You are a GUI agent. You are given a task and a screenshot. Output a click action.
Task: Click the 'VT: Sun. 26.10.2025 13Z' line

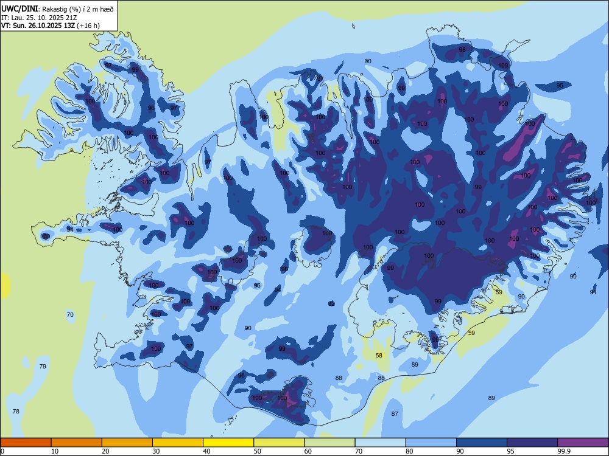pos(38,26)
